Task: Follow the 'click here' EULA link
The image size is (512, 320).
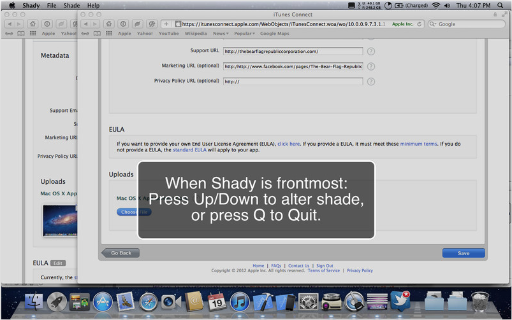Action: point(288,144)
